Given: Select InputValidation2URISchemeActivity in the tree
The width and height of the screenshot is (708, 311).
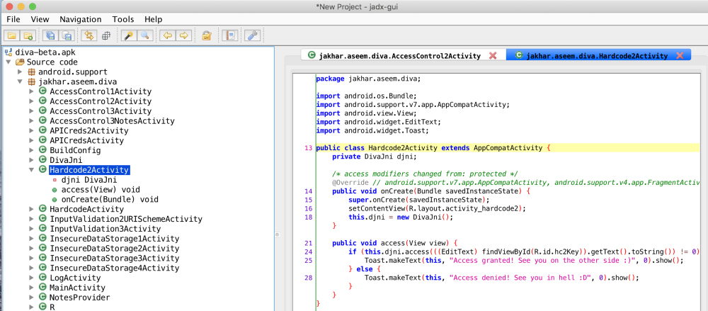Looking at the screenshot, I should tap(126, 219).
